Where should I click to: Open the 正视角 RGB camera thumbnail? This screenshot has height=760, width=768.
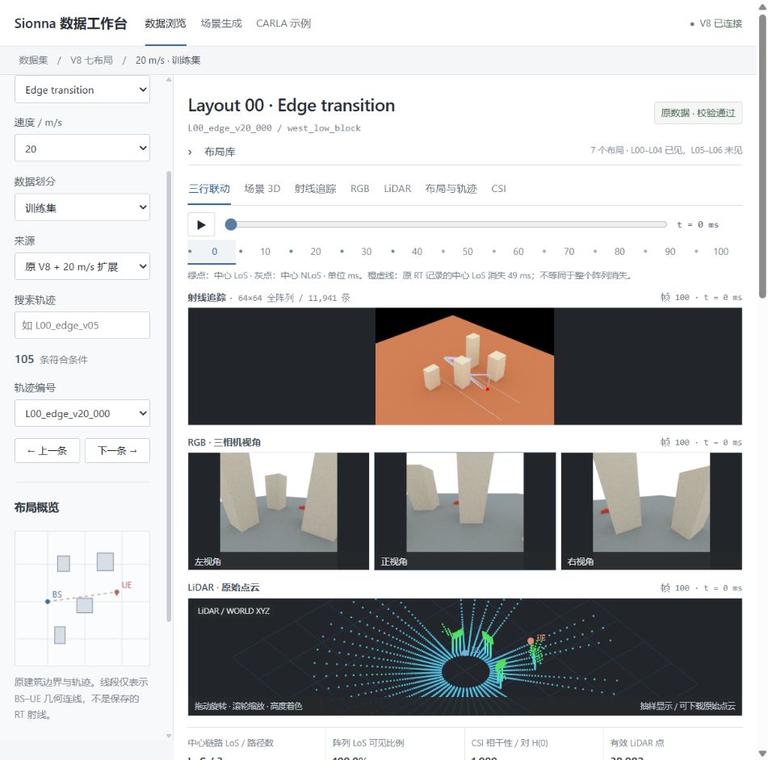465,511
